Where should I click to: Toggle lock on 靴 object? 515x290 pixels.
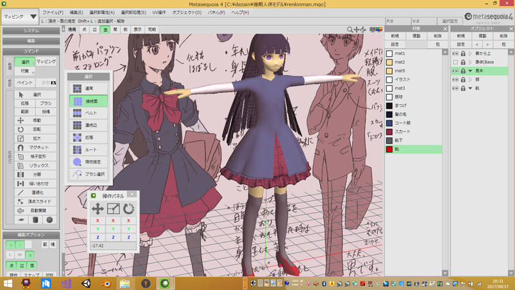coord(463,88)
